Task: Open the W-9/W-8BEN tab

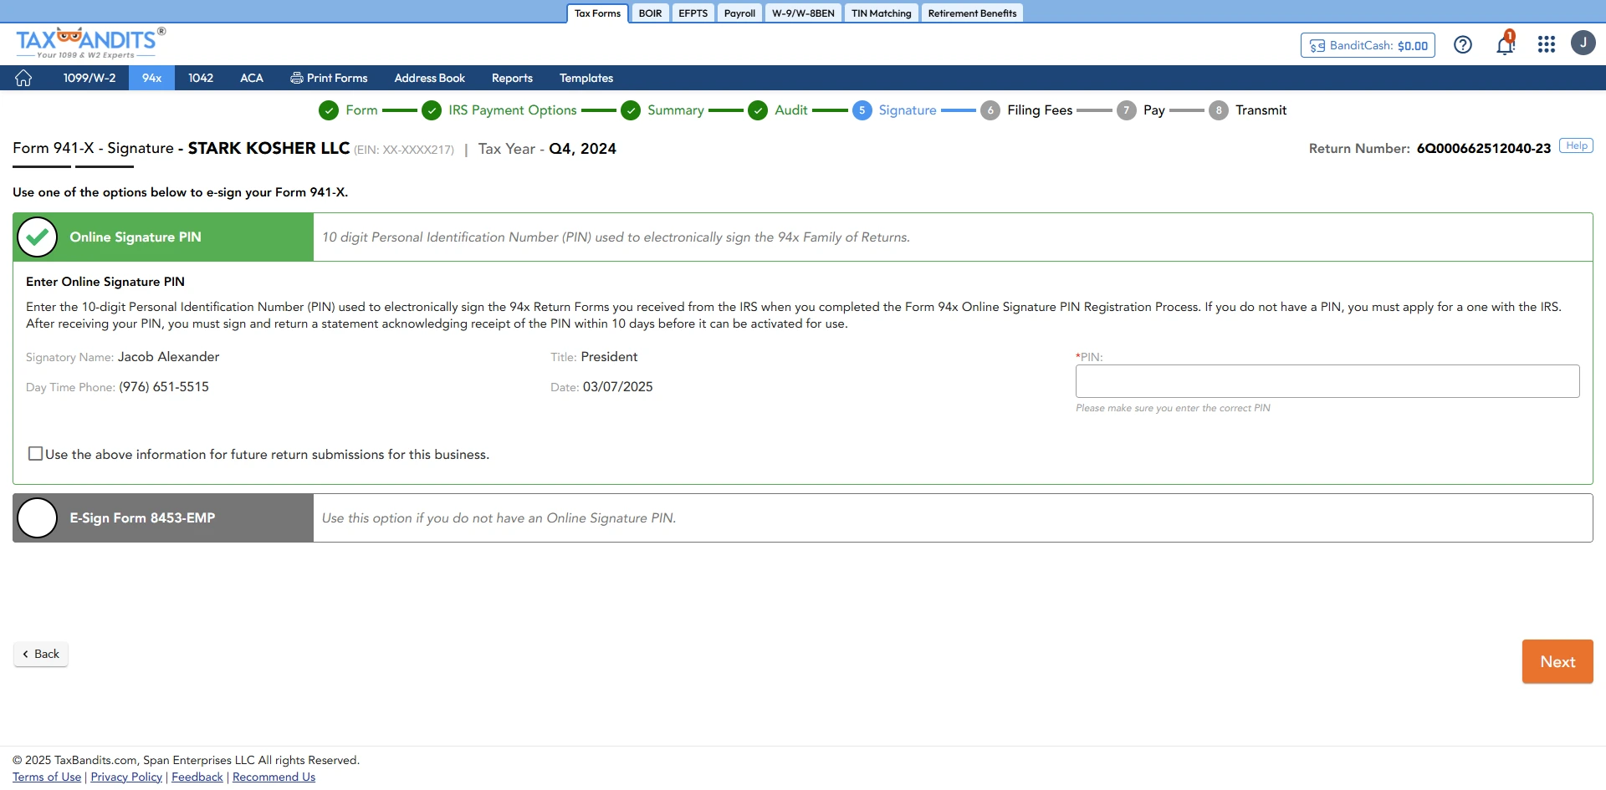Action: tap(803, 13)
